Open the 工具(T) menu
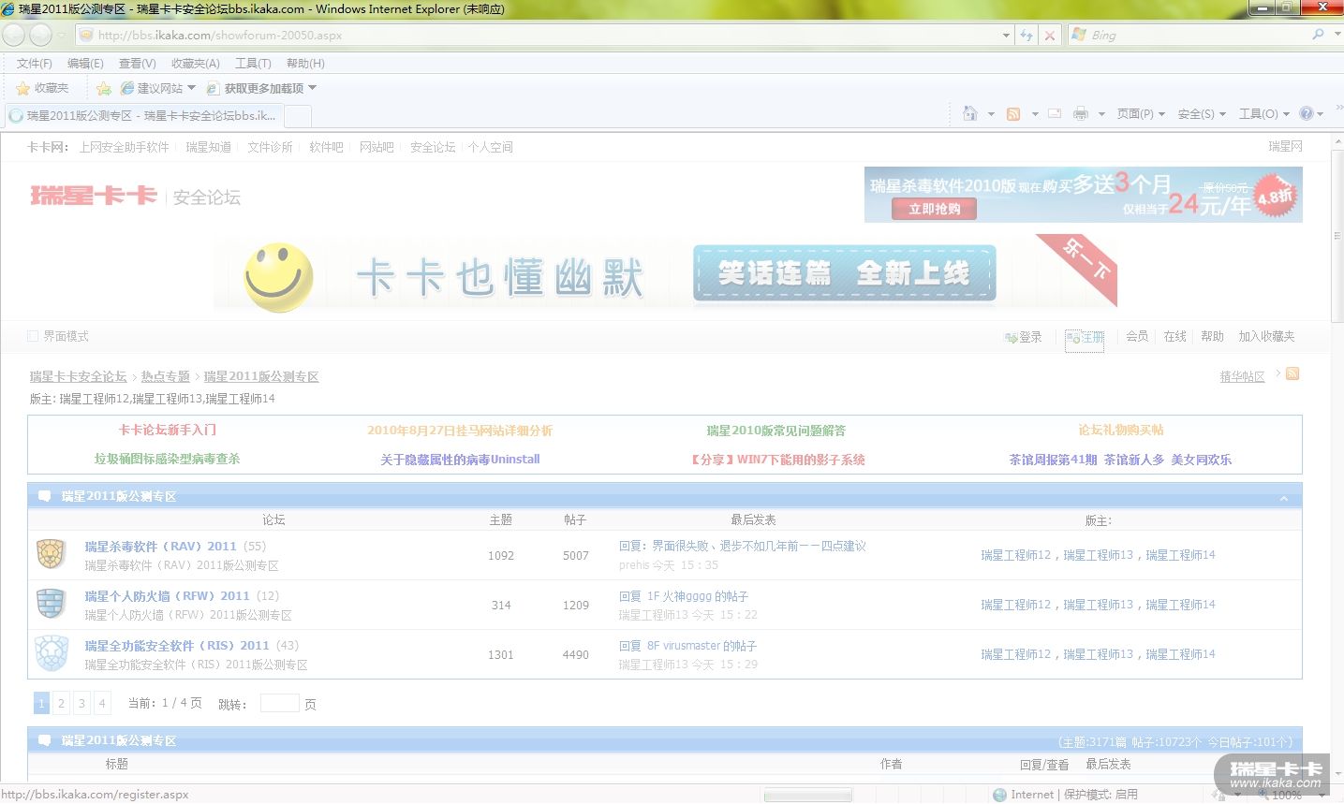1344x804 pixels. 253,64
